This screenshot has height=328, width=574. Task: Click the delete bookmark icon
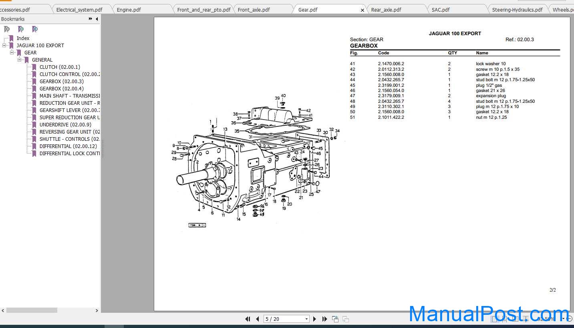click(7, 29)
